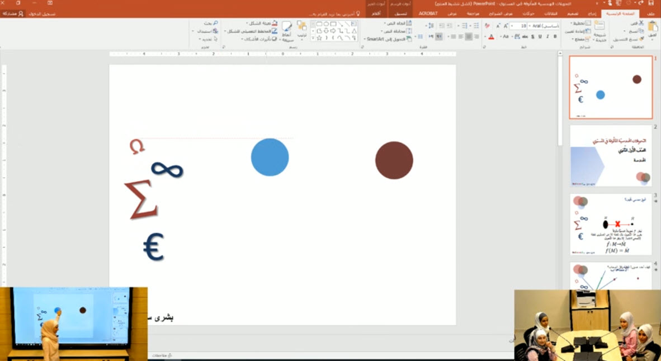The height and width of the screenshot is (361, 661).
Task: Click the Find (بحث) magnifier icon
Action: (x=215, y=23)
